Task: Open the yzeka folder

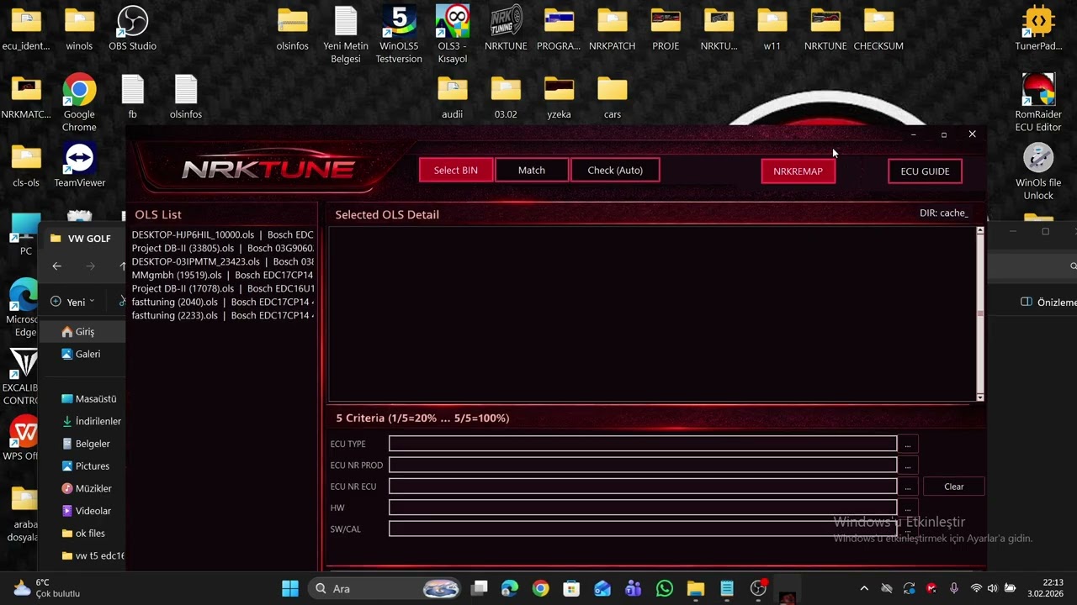Action: 559,97
